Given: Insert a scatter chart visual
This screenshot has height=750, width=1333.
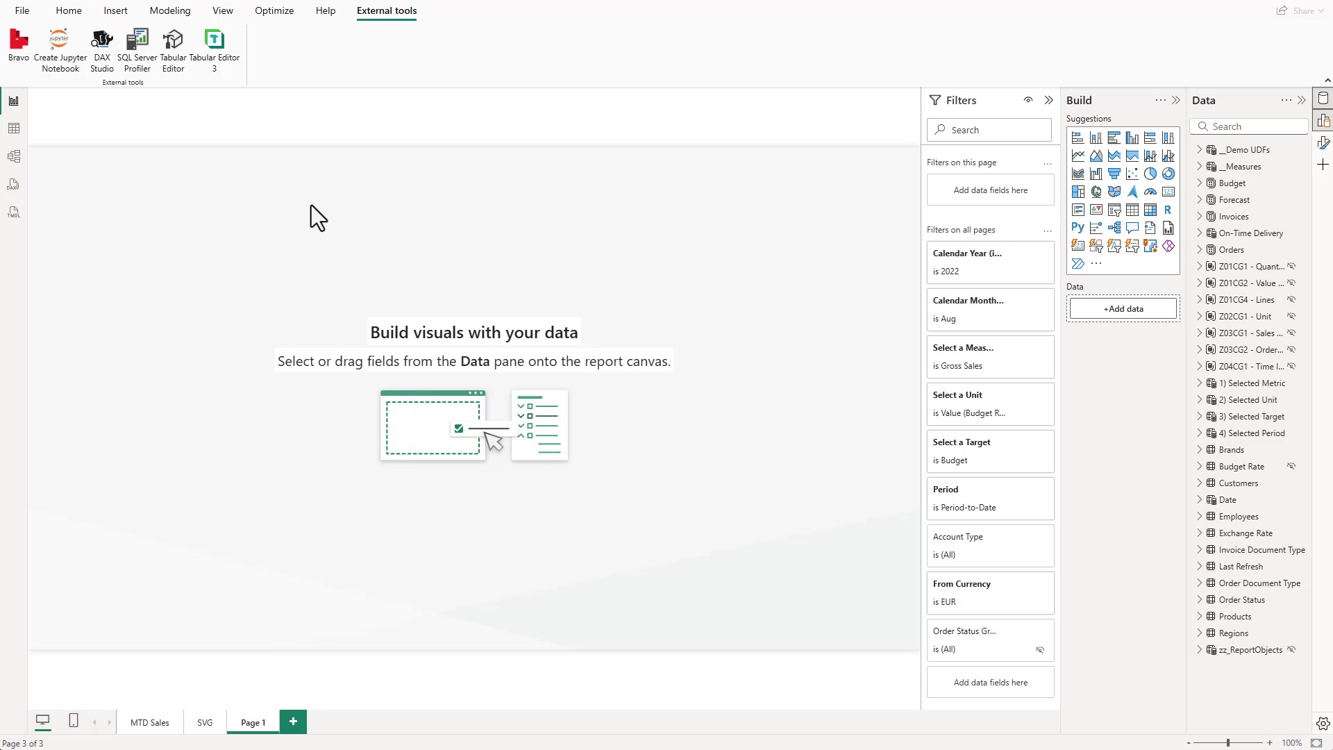Looking at the screenshot, I should (1132, 174).
